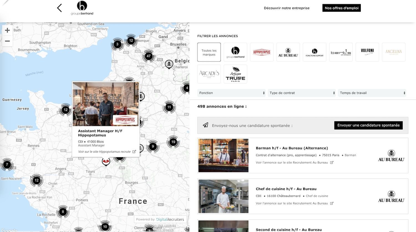The width and height of the screenshot is (416, 232).
Task: Filter by Fonctions Support brand
Action: (314, 52)
